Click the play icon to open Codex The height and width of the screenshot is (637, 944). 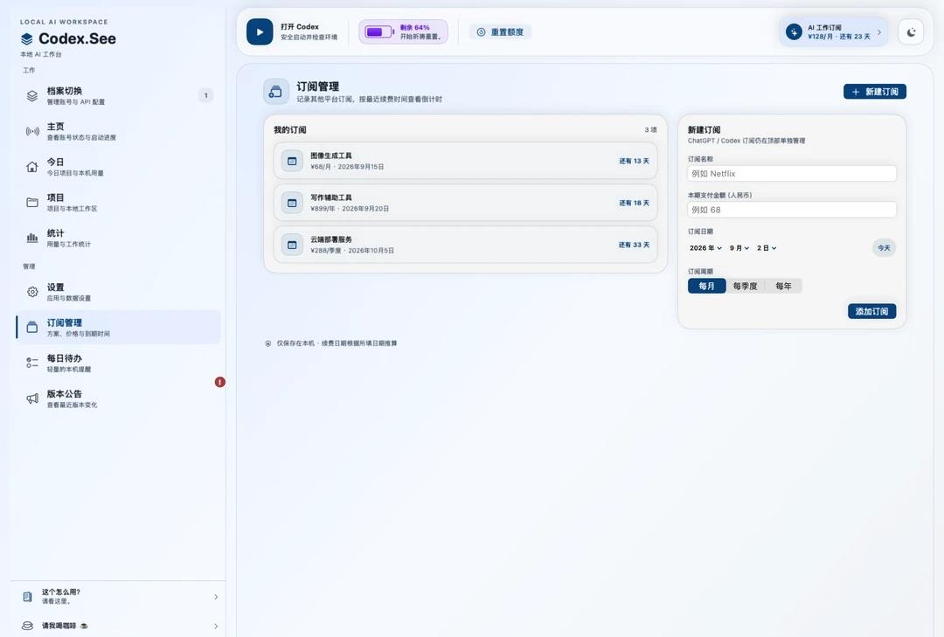click(260, 32)
